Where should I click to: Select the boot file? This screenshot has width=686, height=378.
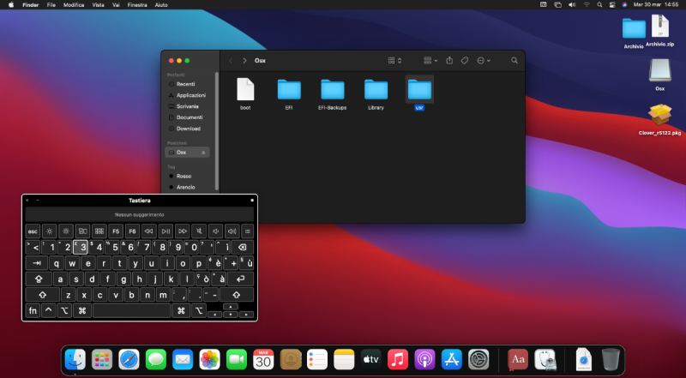(x=245, y=89)
